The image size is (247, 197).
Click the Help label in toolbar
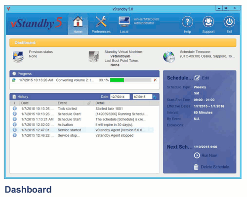(187, 32)
